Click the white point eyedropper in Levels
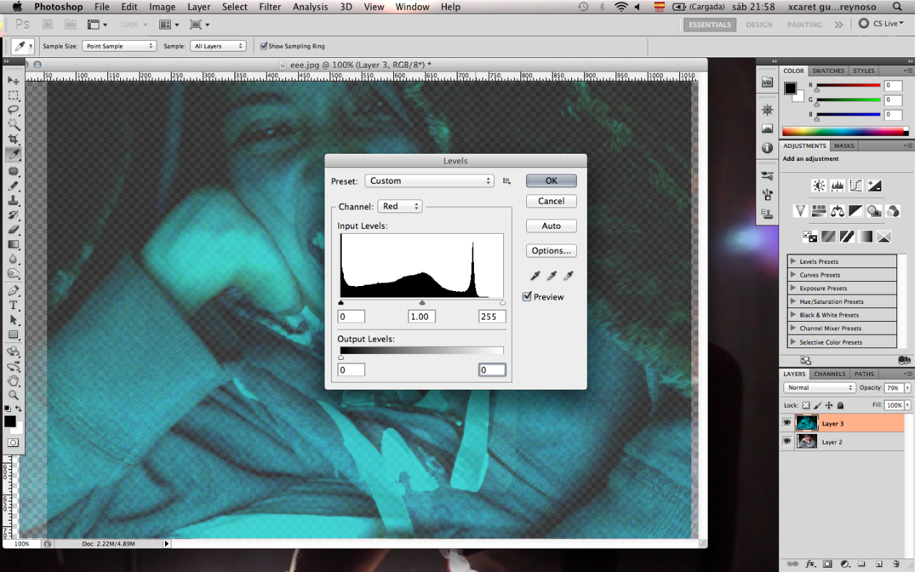The width and height of the screenshot is (915, 572). click(x=568, y=276)
